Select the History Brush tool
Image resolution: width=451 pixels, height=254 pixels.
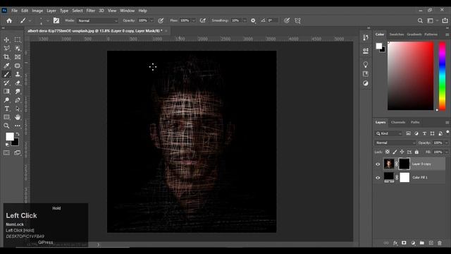[x=6, y=83]
